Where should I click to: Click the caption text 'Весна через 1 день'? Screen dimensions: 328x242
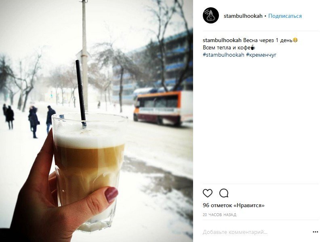[267, 40]
